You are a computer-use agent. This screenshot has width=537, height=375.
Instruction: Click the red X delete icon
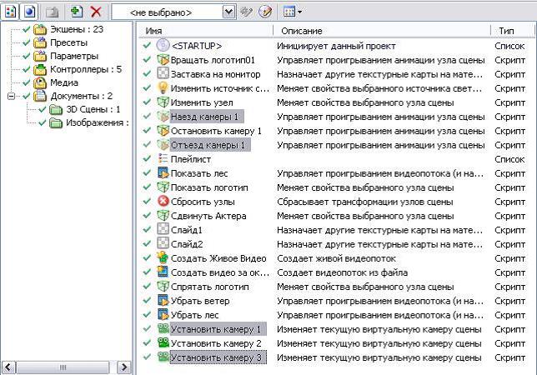coord(96,12)
